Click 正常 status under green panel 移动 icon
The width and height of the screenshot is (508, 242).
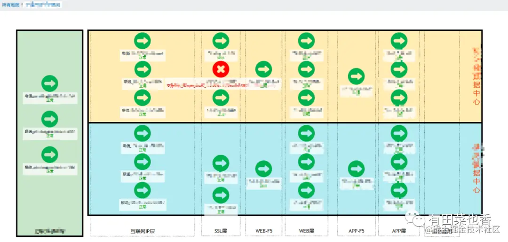pos(49,172)
